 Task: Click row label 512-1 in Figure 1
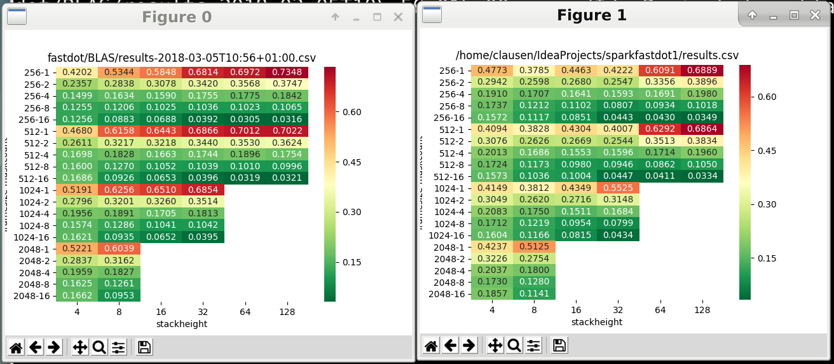452,129
